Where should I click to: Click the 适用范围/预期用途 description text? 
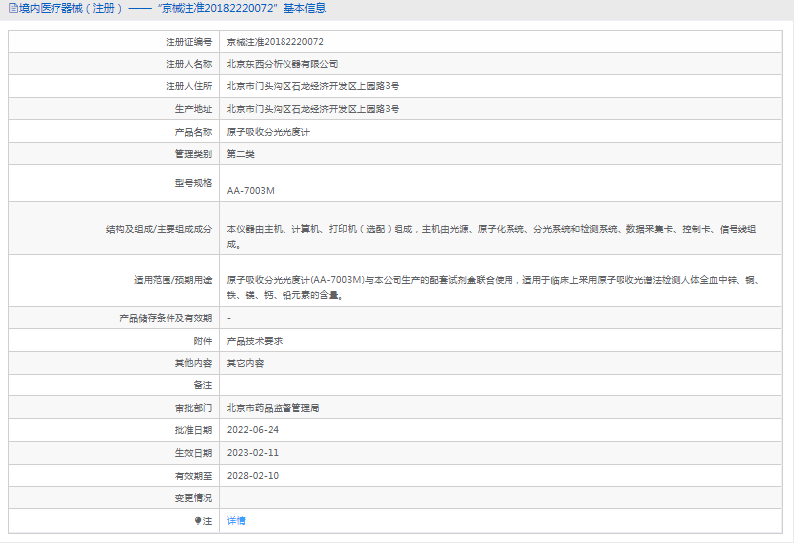click(x=493, y=287)
